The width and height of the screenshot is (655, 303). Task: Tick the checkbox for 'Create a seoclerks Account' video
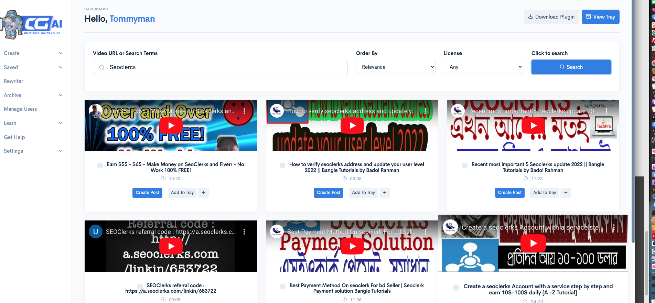click(456, 288)
